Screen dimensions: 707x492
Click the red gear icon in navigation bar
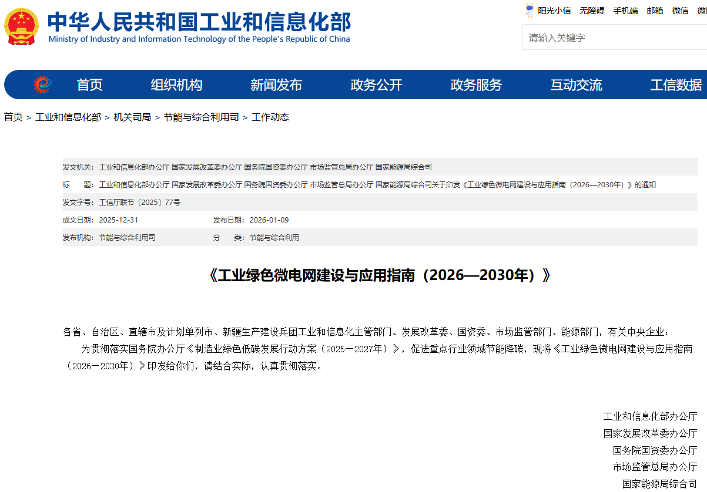[42, 85]
